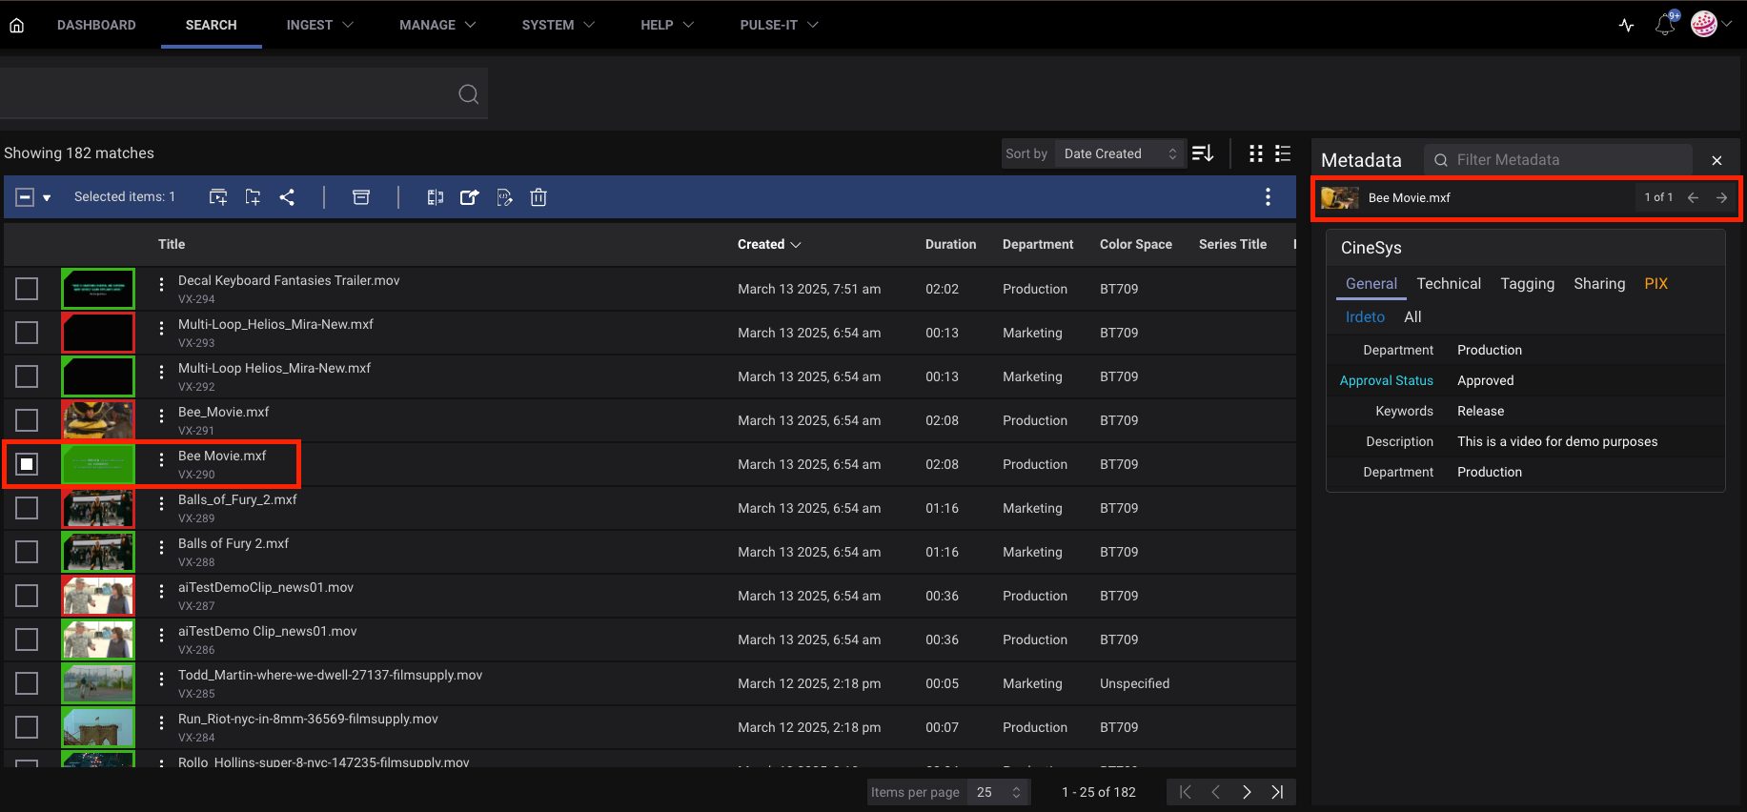Go to the next results page

coord(1247,792)
